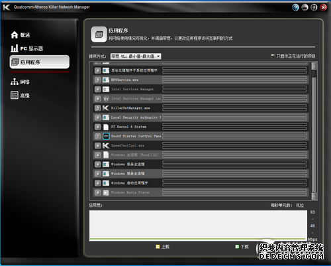This screenshot has width=331, height=266.
Task: Click the NT Kernel & System file icon
Action: 106,127
